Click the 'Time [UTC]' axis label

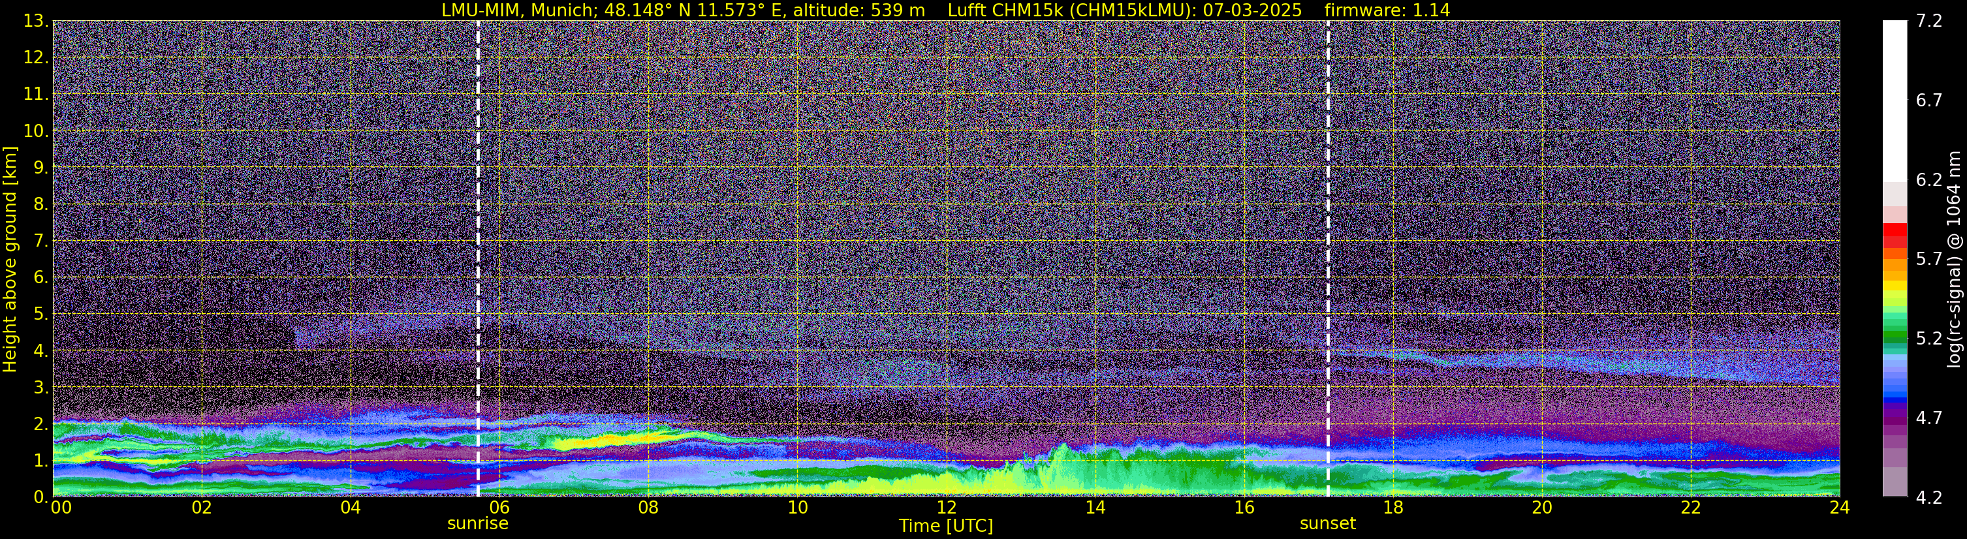click(946, 526)
